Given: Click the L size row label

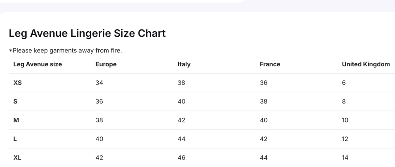Looking at the screenshot, I should point(15,139).
